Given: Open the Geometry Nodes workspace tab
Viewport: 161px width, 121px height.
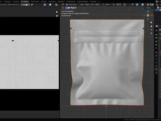Looking at the screenshot, I should point(83,2).
